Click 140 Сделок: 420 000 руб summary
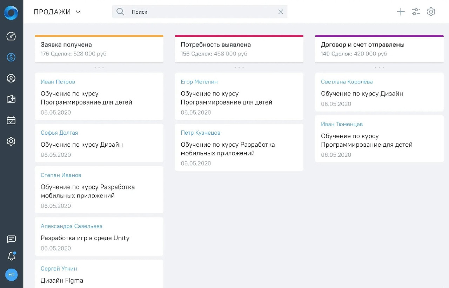The image size is (449, 288). pos(354,54)
